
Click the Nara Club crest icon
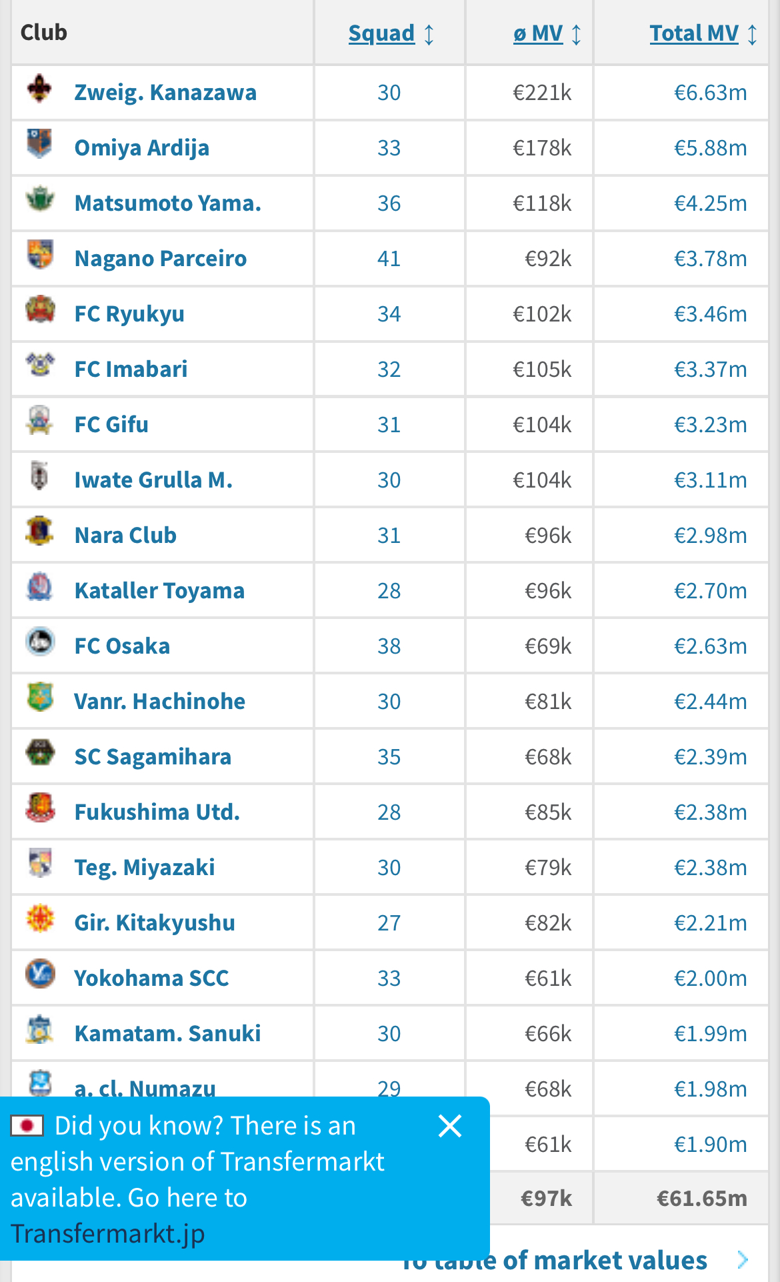40,532
